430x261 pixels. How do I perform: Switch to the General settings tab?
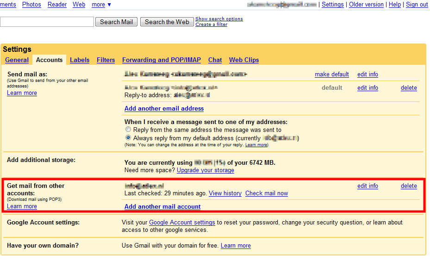(17, 60)
